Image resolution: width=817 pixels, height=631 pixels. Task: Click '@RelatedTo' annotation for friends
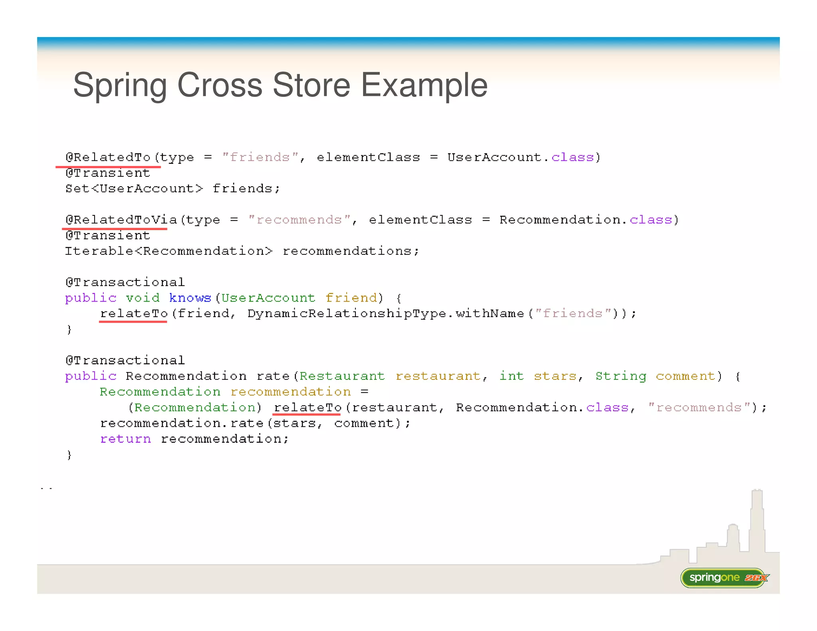(108, 157)
